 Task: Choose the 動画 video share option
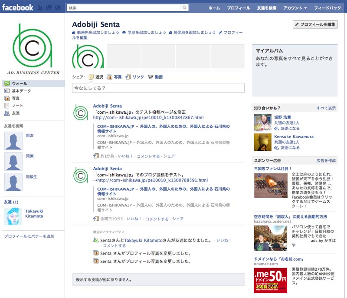[155, 77]
